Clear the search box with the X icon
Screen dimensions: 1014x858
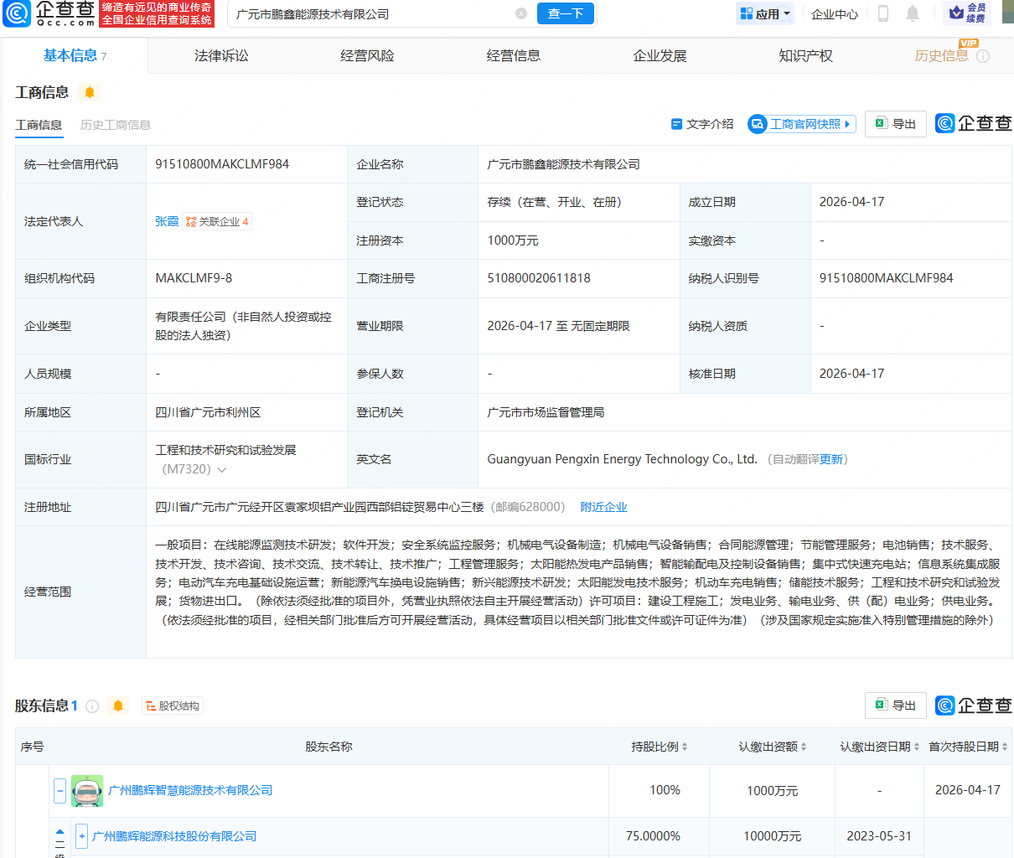pyautogui.click(x=521, y=14)
